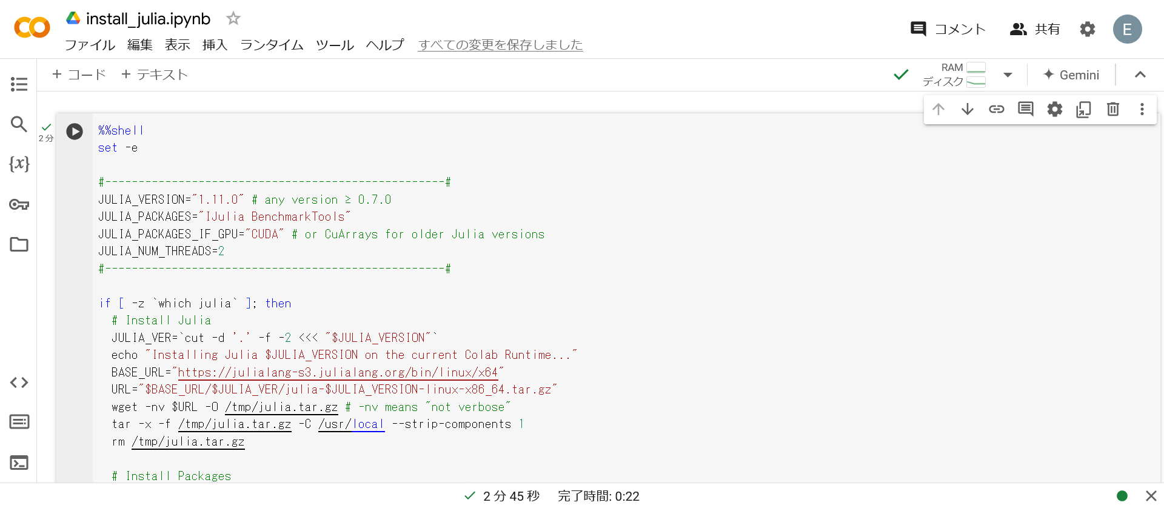Screen dimensions: 1164x508
Task: Open code snippets panel
Action: tap(19, 383)
